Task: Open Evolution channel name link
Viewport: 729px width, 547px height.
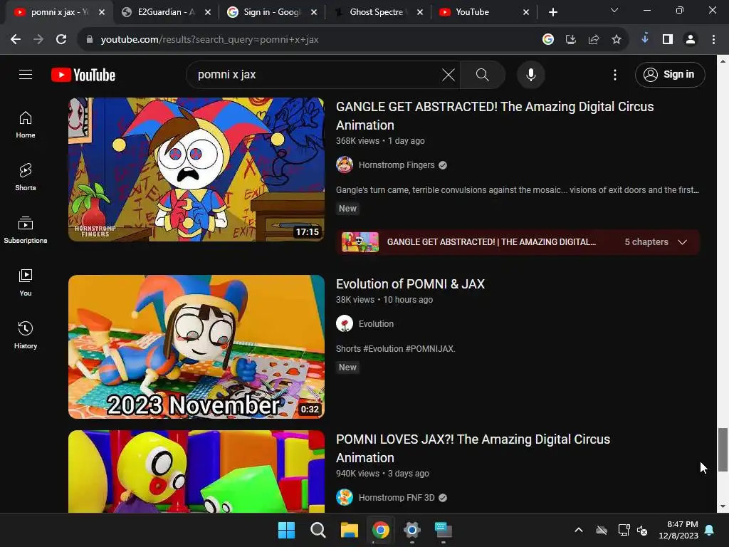Action: pos(376,324)
